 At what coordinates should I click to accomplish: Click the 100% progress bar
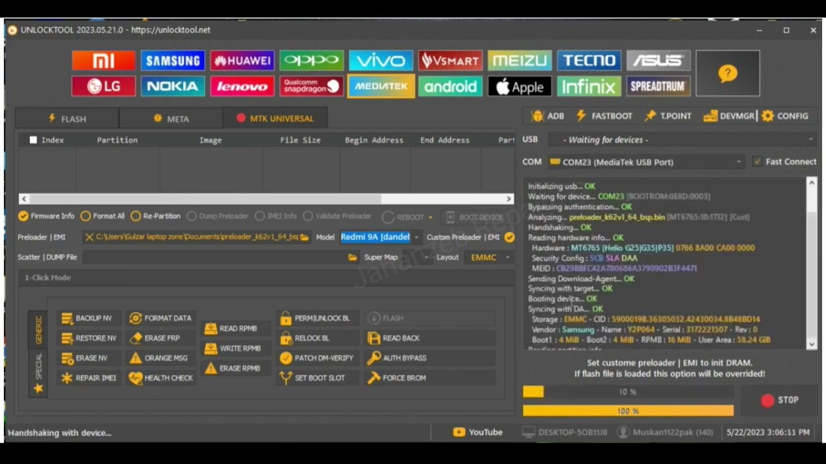[628, 411]
